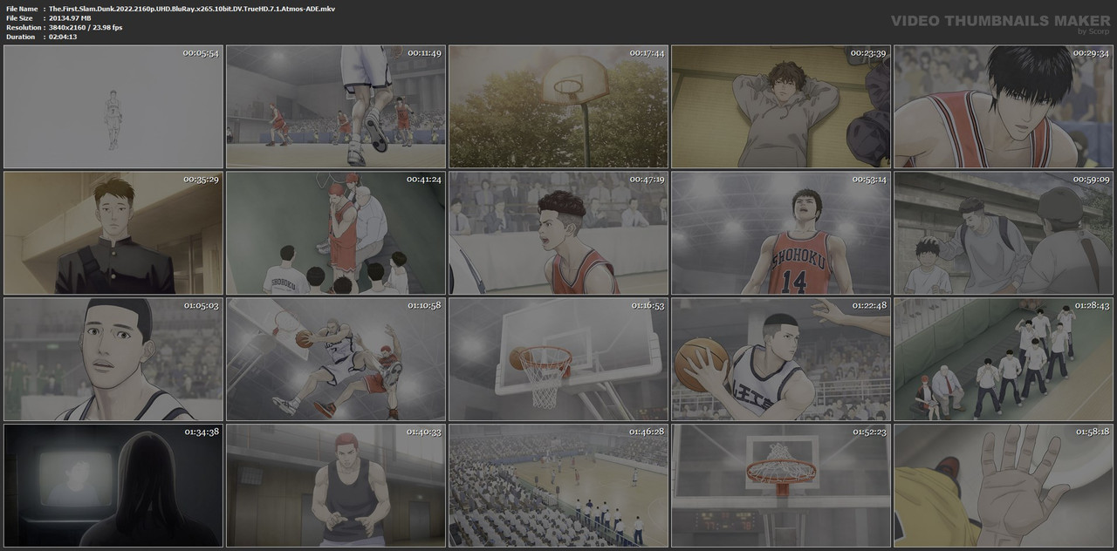Click the duration value 02:04:13

[63, 37]
